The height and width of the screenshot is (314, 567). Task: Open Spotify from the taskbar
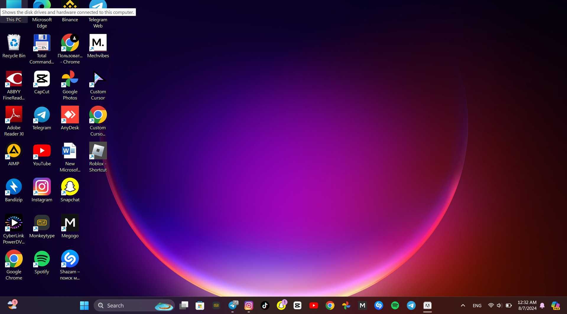395,305
